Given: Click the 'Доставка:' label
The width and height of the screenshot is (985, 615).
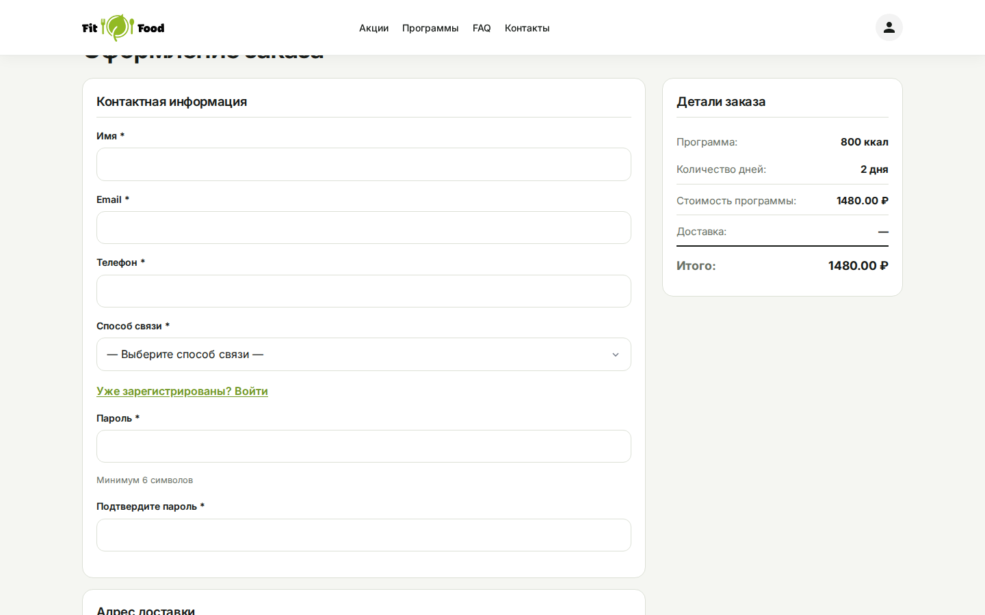Looking at the screenshot, I should [x=701, y=232].
